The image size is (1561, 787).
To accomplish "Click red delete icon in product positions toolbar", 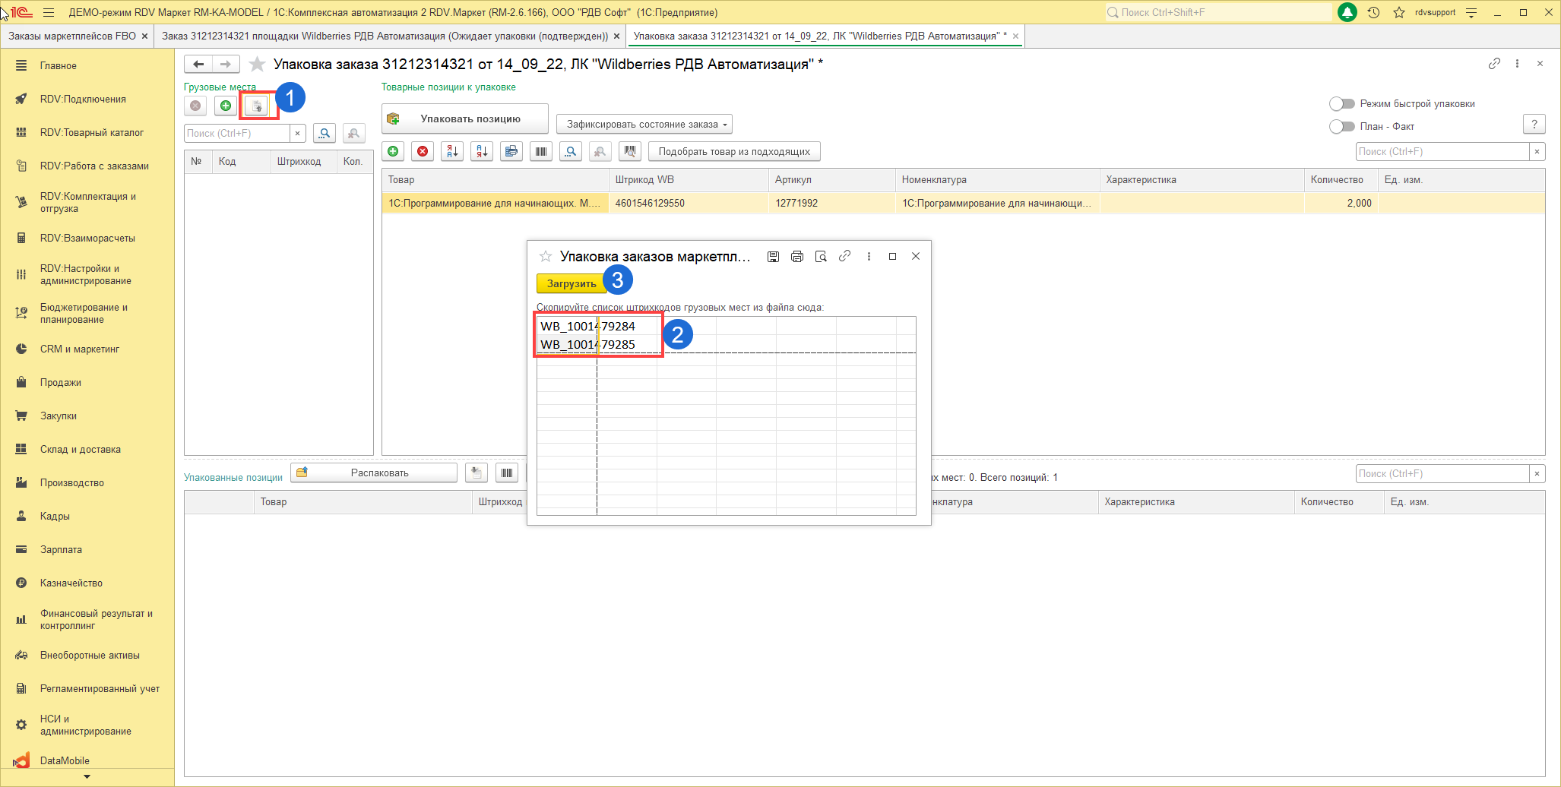I will point(423,152).
